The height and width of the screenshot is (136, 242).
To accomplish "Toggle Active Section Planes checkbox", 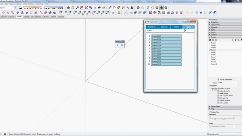I will pyautogui.click(x=219, y=96).
